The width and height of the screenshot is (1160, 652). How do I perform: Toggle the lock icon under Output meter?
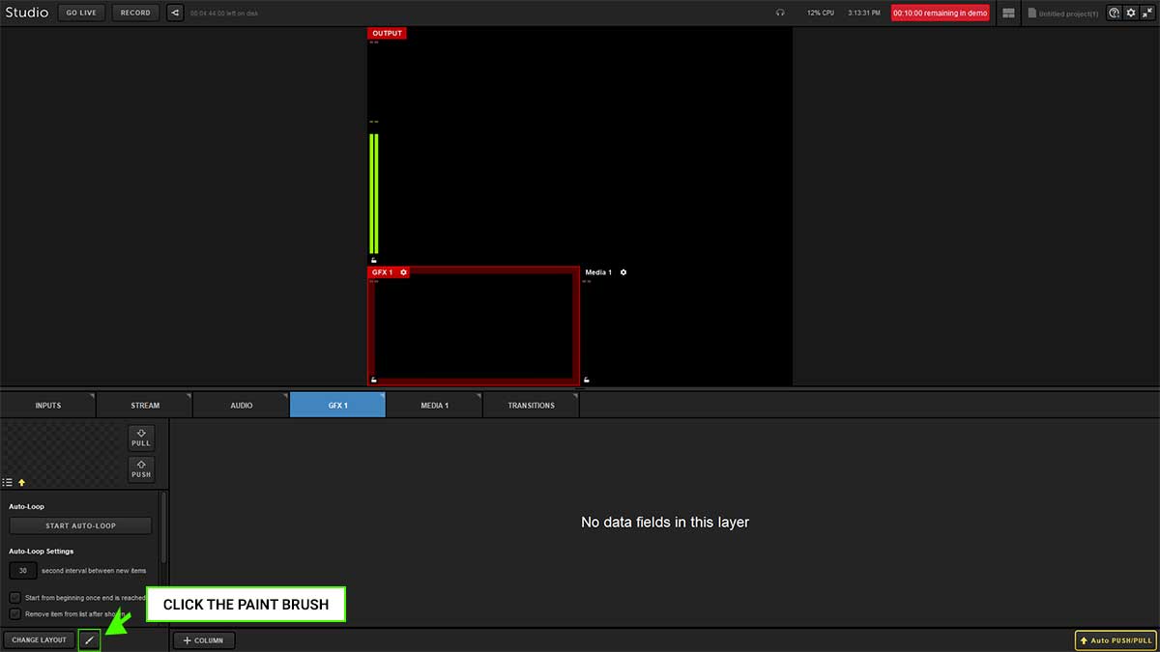coord(374,260)
